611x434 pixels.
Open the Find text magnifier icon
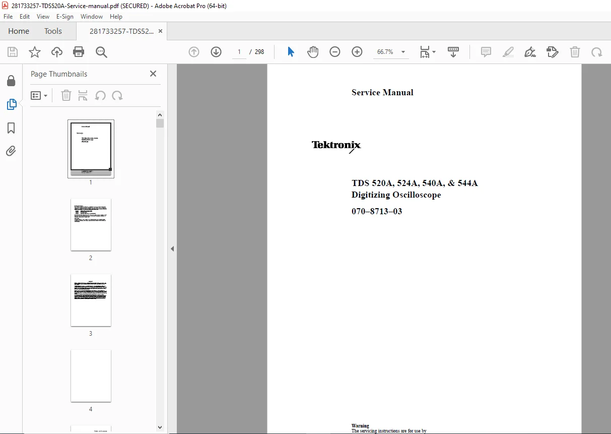coord(101,52)
